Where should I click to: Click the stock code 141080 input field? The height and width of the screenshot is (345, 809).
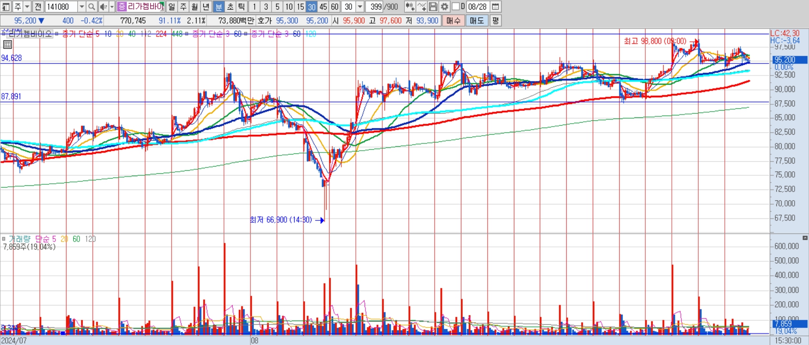tap(61, 7)
